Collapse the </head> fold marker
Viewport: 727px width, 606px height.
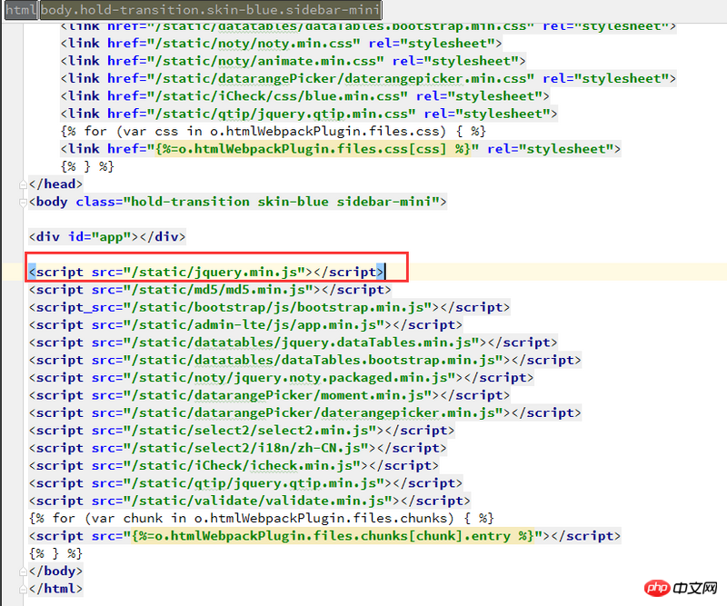tap(23, 184)
